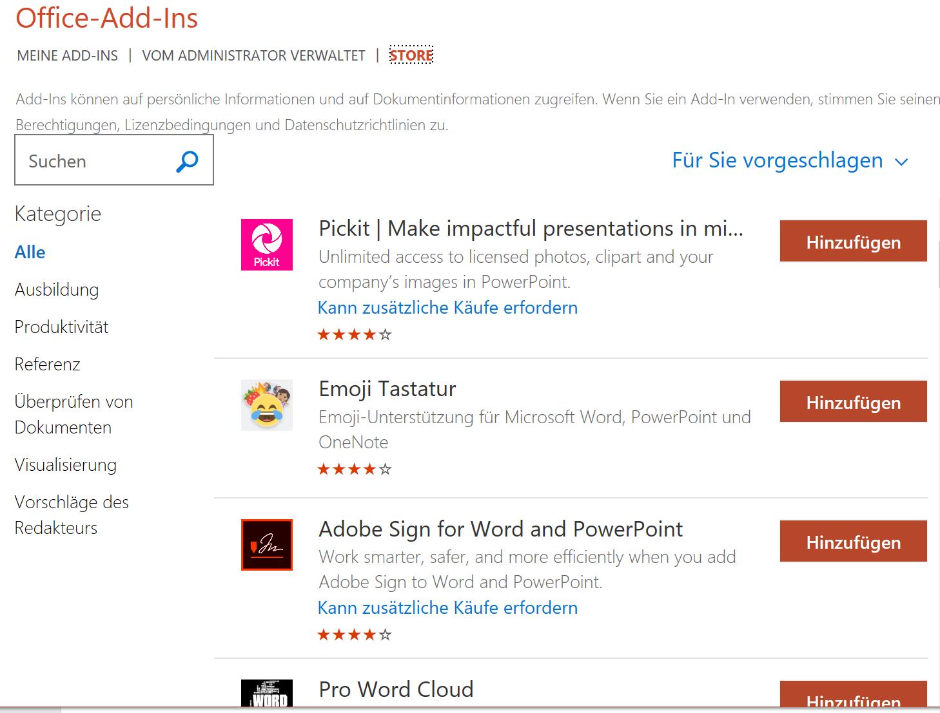Filter by the Produktivität category
This screenshot has width=940, height=713.
pyautogui.click(x=61, y=327)
